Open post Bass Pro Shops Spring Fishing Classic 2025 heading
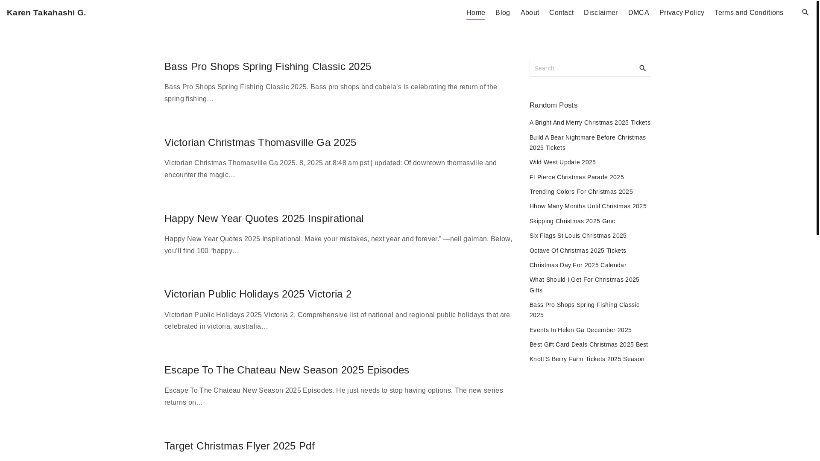 pos(268,67)
